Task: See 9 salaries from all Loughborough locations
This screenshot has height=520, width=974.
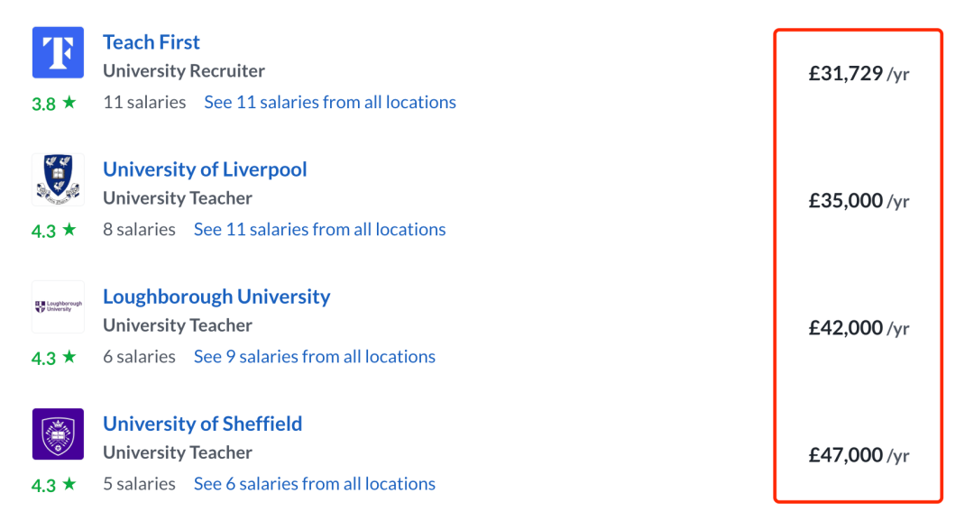Action: tap(315, 356)
